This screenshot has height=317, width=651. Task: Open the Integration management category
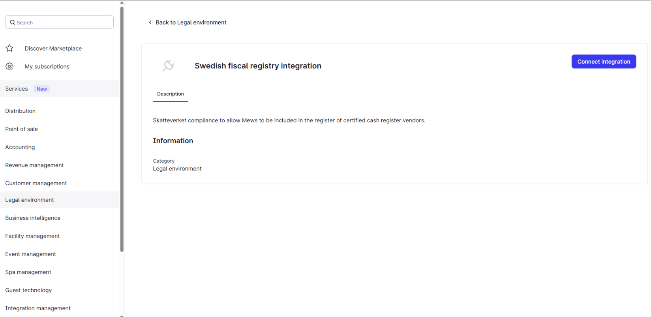38,308
